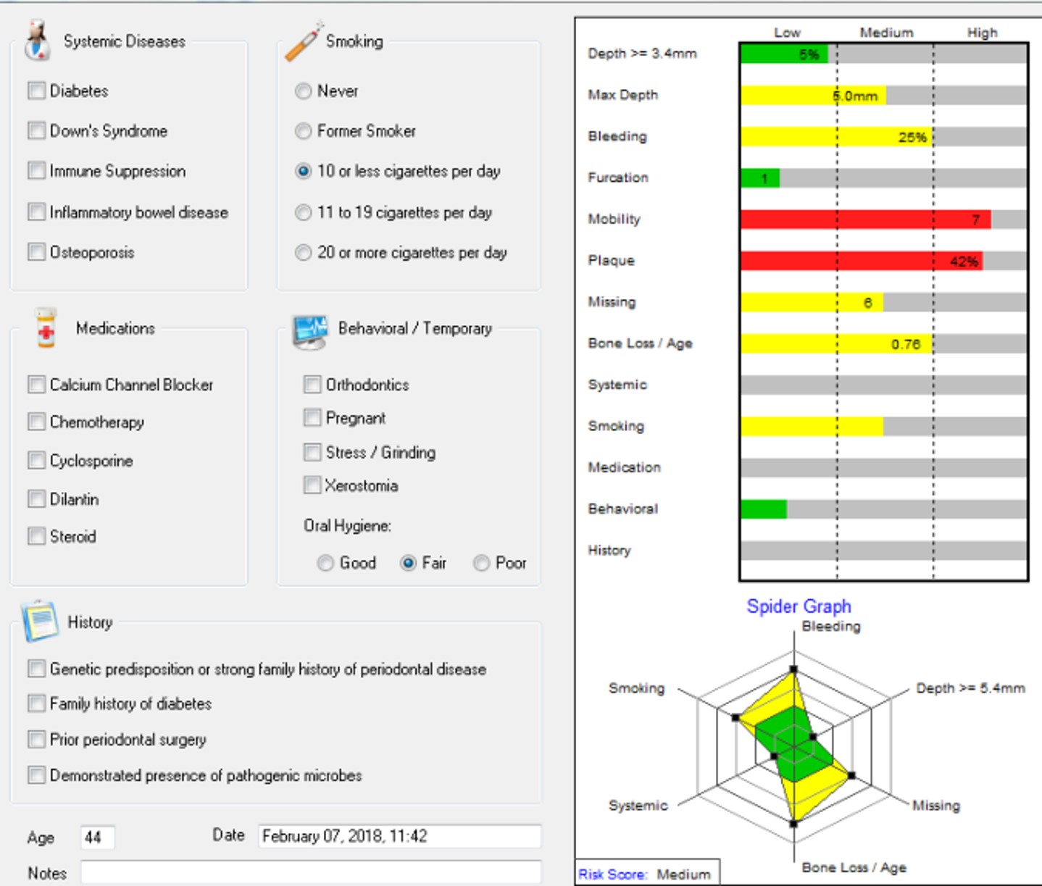Click into the Notes text box

[310, 872]
